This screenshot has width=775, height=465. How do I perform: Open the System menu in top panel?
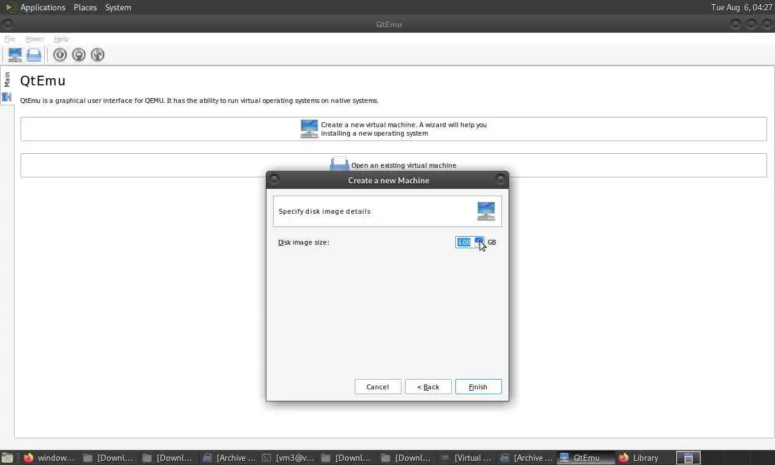coord(118,7)
